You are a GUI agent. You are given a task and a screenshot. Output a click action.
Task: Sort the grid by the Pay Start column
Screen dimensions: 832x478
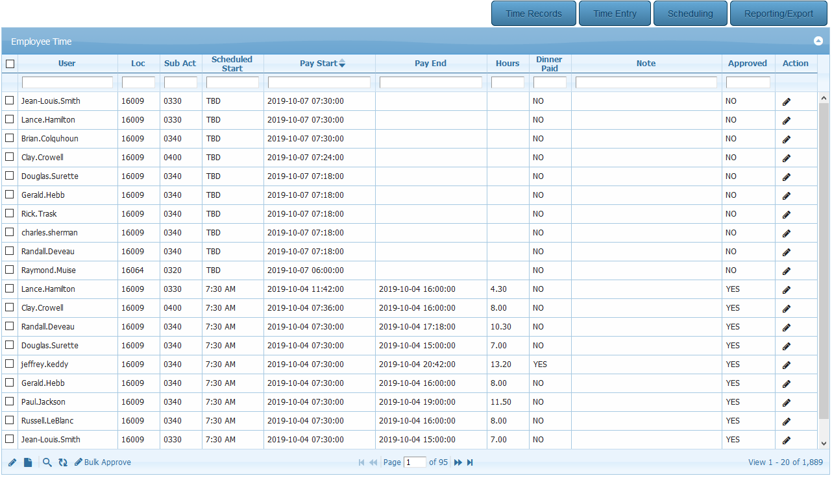[x=319, y=64]
